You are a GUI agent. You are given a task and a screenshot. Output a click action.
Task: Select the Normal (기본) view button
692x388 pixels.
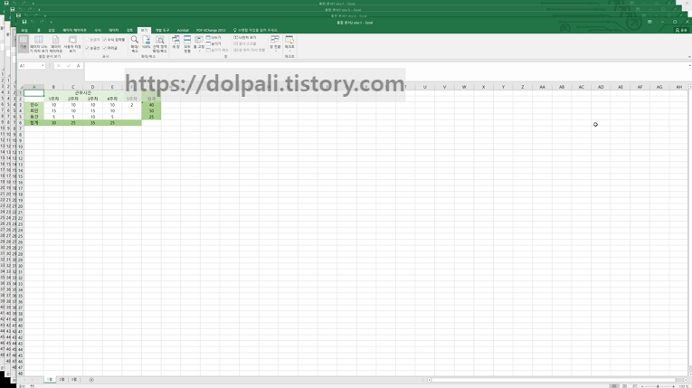pyautogui.click(x=24, y=43)
